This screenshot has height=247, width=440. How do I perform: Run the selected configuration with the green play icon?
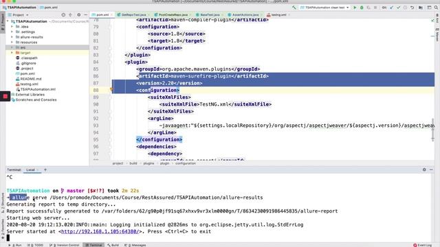pyautogui.click(x=355, y=8)
